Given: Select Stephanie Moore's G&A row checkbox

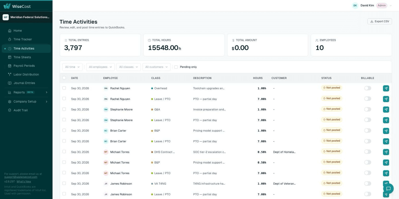Looking at the screenshot, I should [64, 109].
